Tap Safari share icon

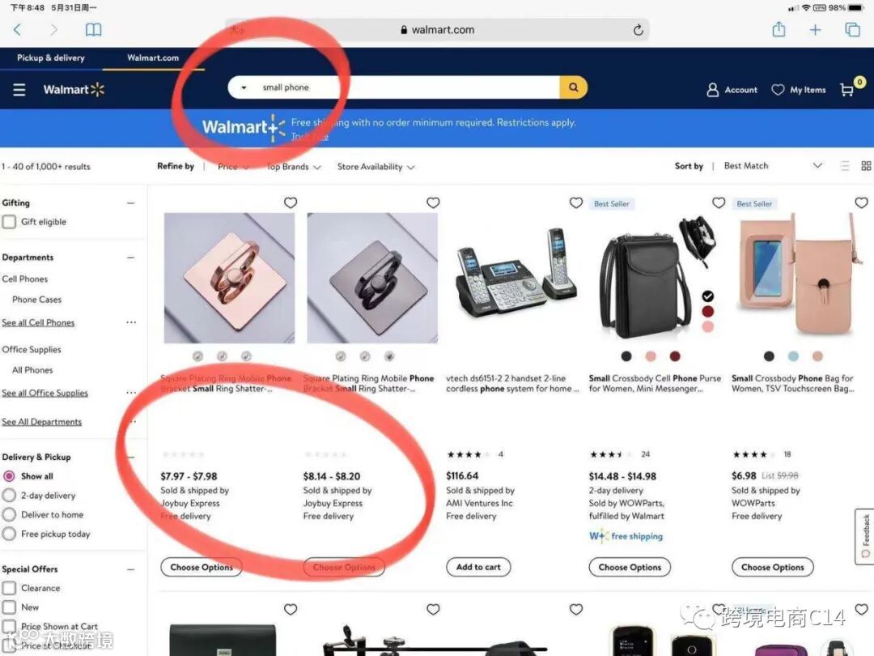pos(779,29)
